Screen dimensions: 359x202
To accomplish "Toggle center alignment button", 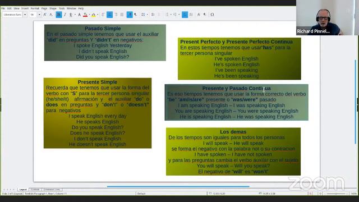I will pyautogui.click(x=109, y=15).
